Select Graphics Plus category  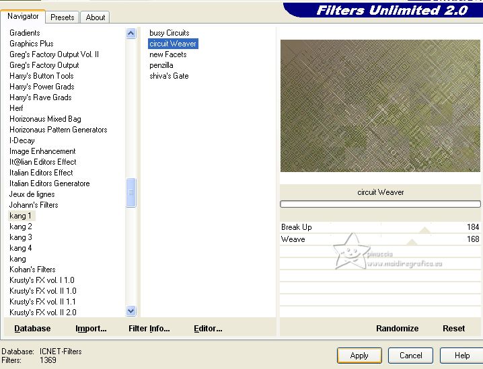[x=32, y=44]
